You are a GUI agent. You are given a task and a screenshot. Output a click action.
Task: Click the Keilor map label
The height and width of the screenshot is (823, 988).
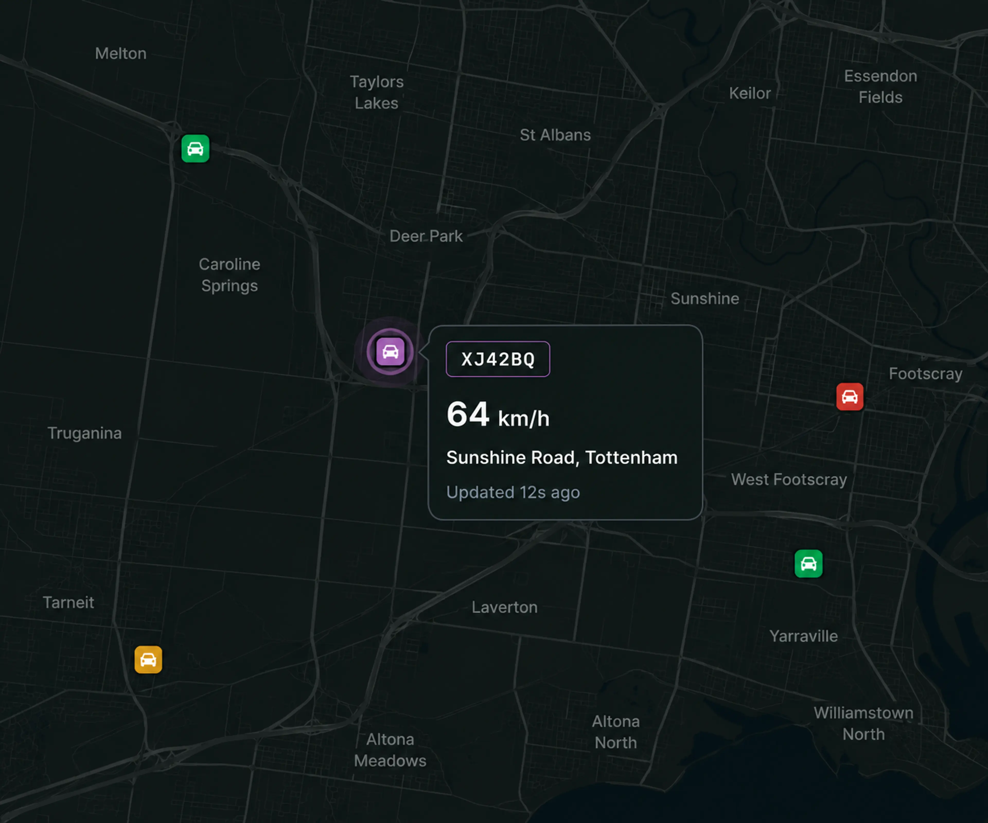pyautogui.click(x=750, y=93)
